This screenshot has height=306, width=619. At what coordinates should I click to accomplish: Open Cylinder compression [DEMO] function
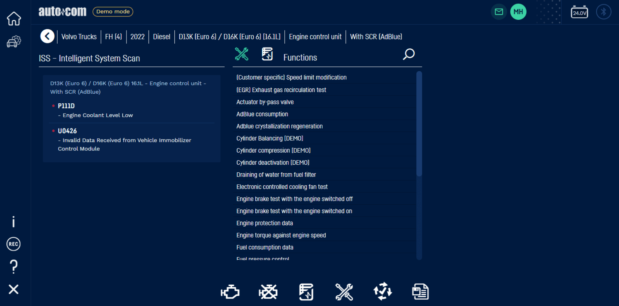coord(273,150)
